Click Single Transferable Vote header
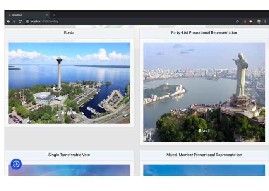Image resolution: width=269 pixels, height=191 pixels. point(69,155)
